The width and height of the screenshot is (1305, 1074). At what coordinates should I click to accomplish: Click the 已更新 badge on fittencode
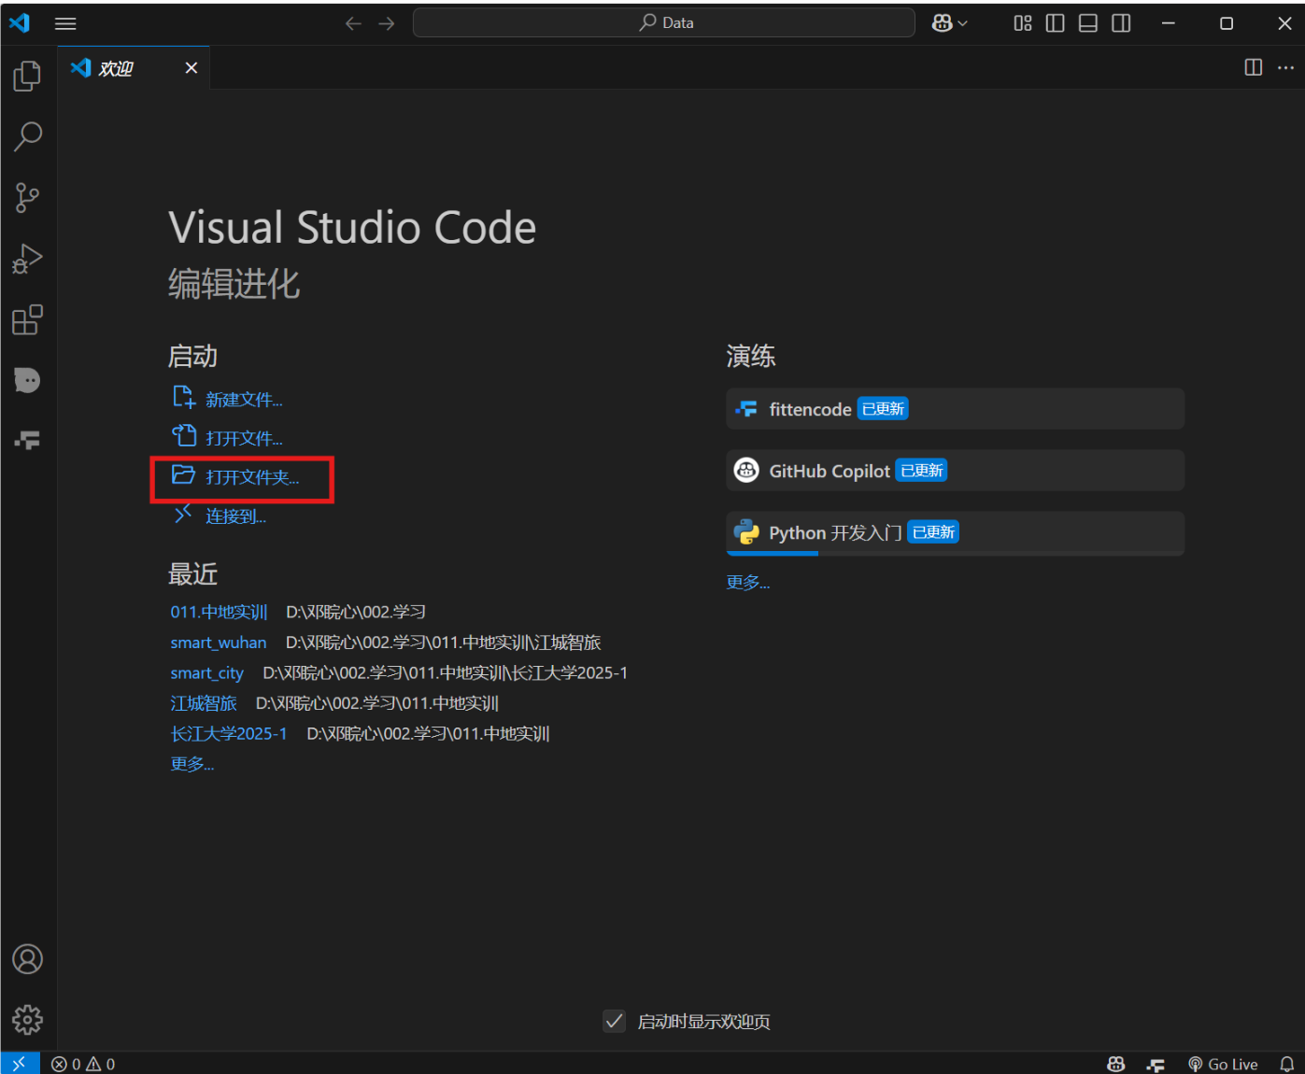click(x=883, y=409)
